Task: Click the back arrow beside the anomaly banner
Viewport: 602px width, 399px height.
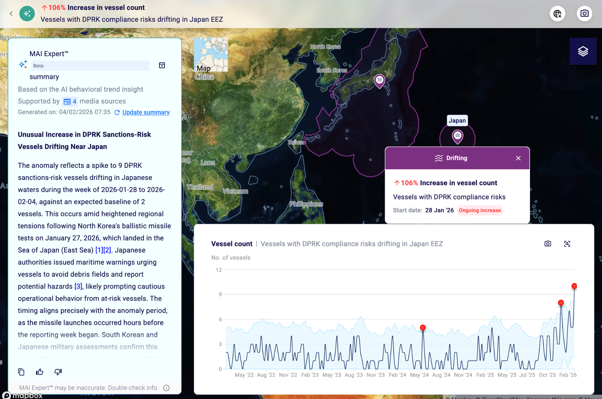Action: (11, 14)
